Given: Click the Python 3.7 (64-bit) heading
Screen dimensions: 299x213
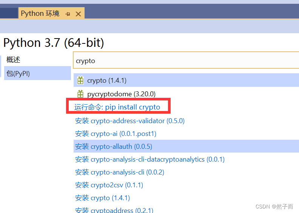Looking at the screenshot, I should (54, 43).
